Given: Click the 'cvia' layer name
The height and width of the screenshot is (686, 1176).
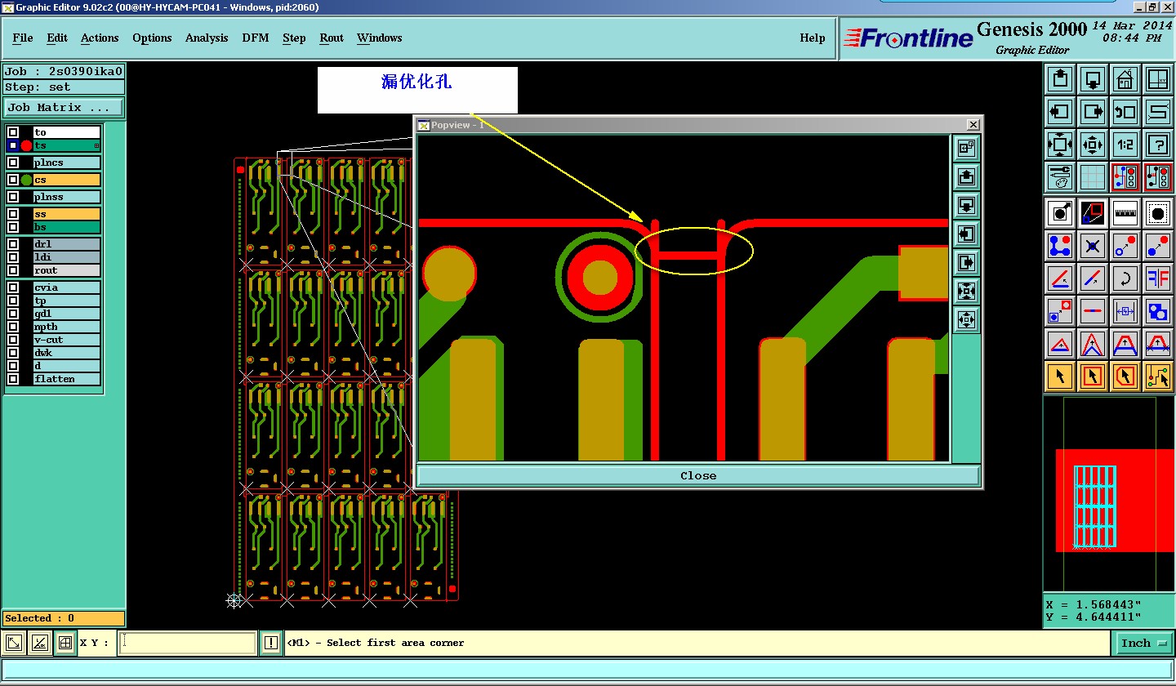Looking at the screenshot, I should 67,287.
